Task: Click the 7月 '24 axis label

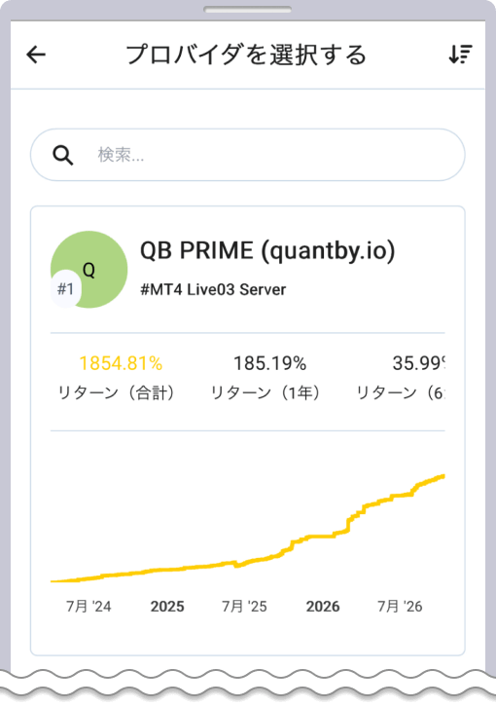Action: [x=89, y=607]
